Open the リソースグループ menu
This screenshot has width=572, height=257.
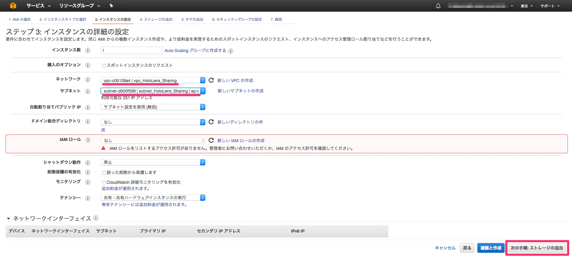pos(80,6)
